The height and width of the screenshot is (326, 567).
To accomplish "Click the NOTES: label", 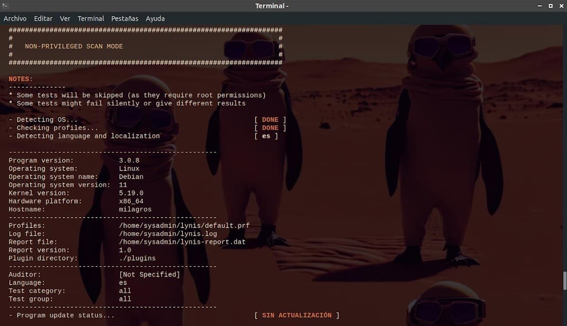I will click(21, 79).
